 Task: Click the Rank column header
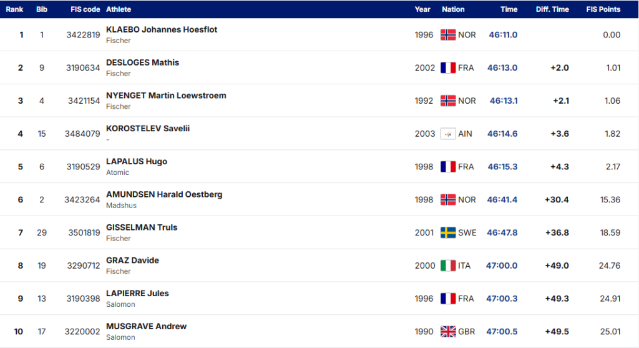[14, 9]
